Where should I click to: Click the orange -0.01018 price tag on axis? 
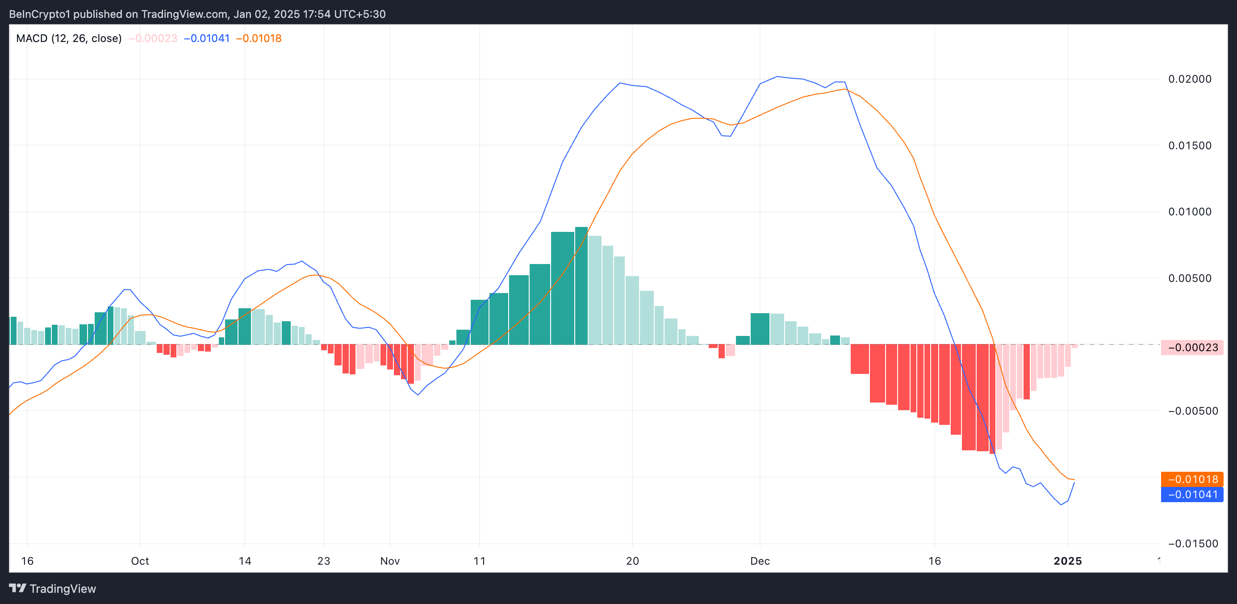(x=1192, y=479)
